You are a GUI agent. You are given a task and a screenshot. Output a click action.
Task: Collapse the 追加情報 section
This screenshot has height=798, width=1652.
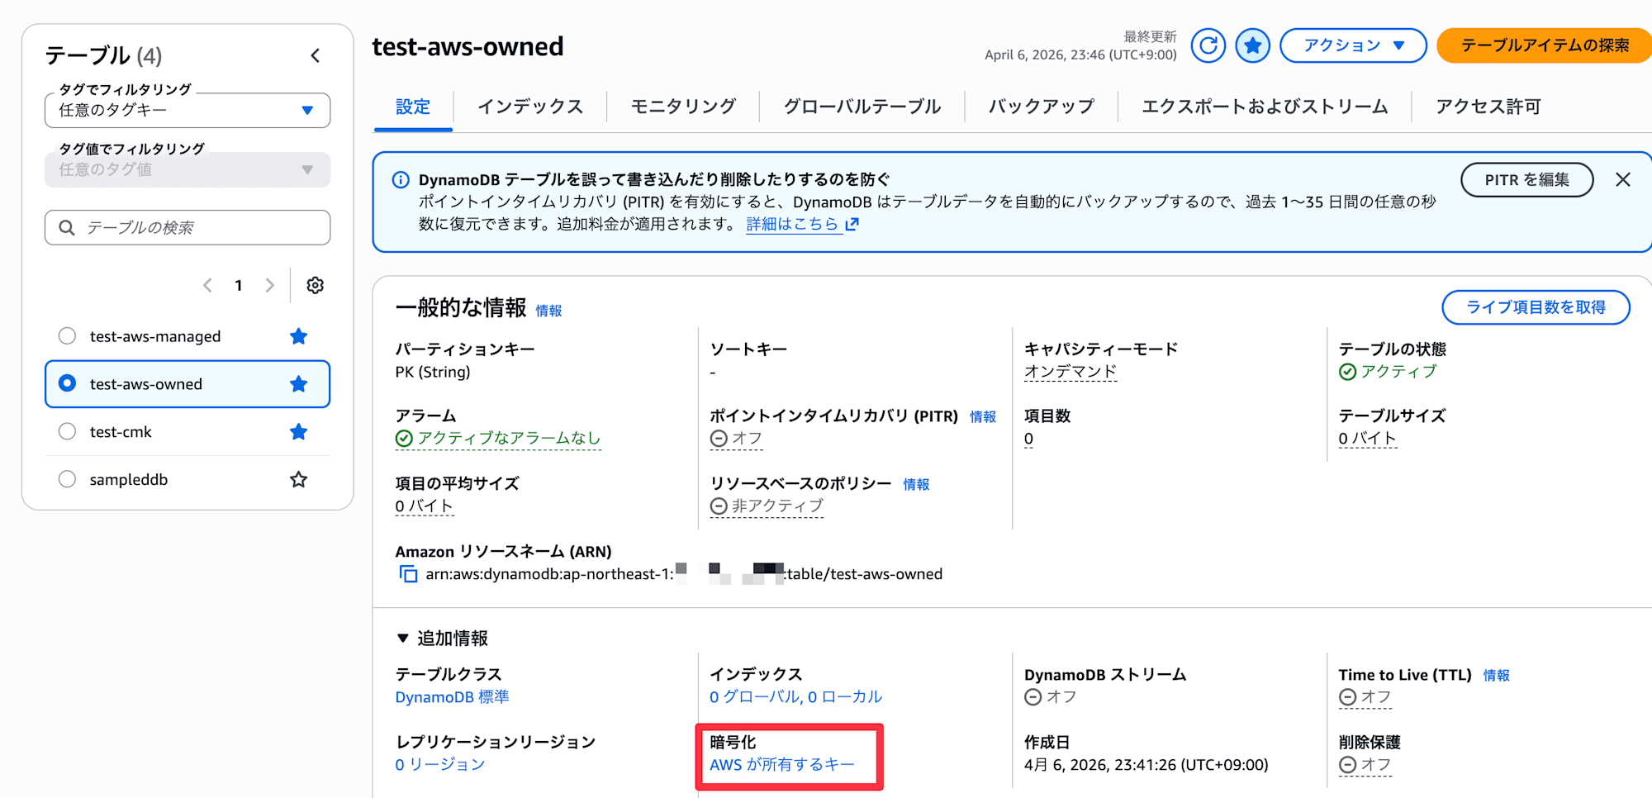coord(442,638)
